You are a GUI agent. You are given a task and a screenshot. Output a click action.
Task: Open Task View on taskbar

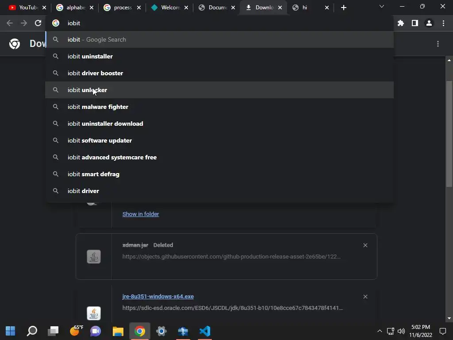(x=53, y=331)
